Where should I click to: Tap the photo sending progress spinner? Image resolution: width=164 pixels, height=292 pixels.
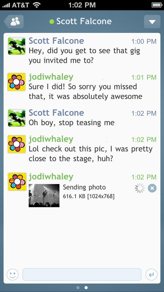tap(140, 188)
